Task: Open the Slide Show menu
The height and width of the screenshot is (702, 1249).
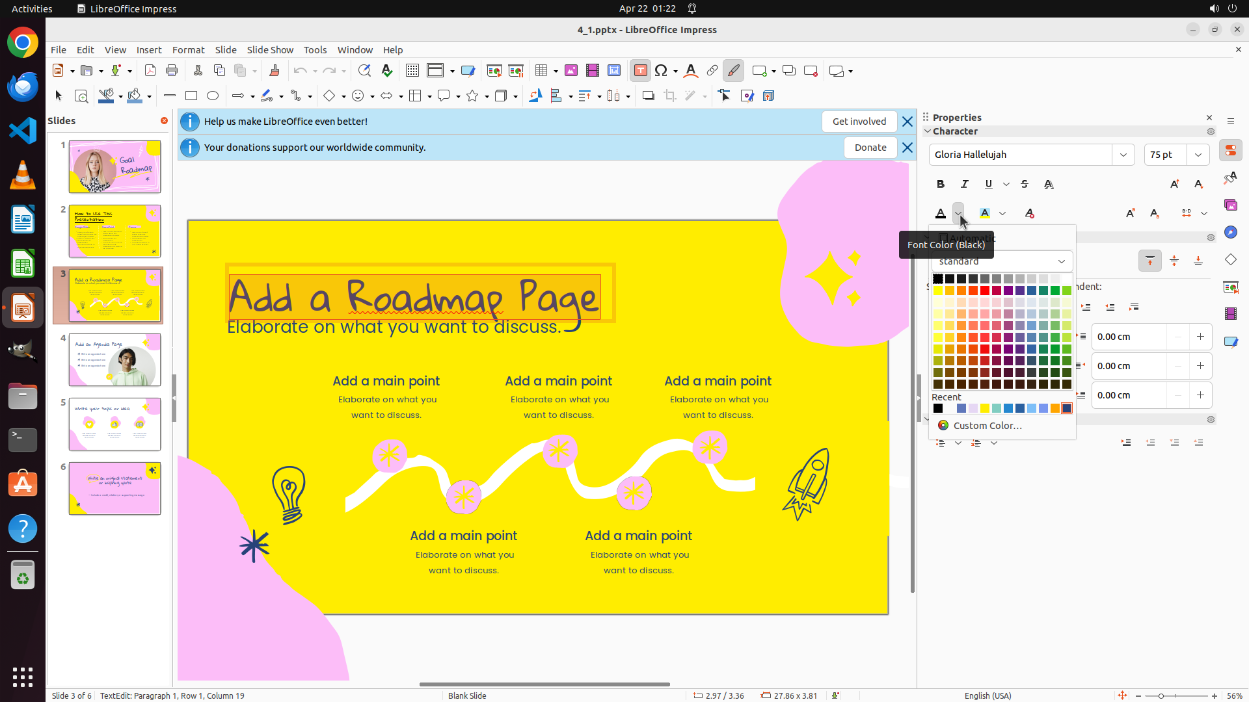Action: [x=270, y=50]
